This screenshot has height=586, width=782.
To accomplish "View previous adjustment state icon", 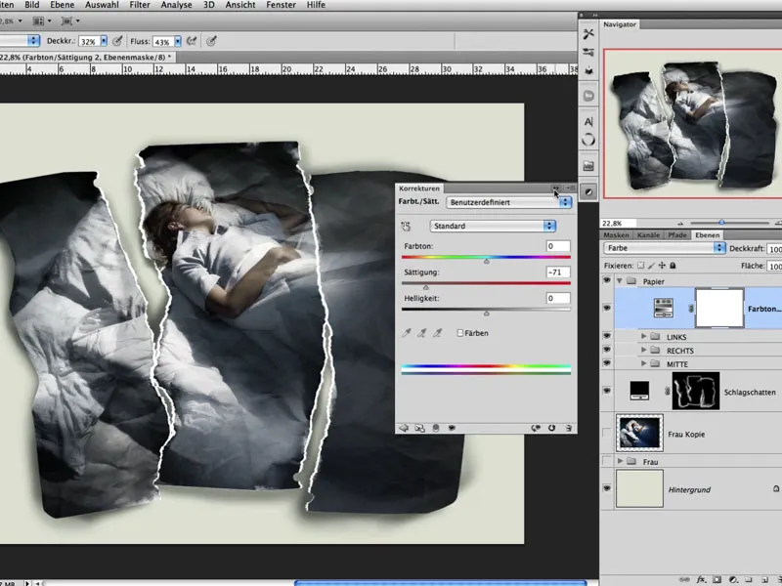I will pos(536,428).
